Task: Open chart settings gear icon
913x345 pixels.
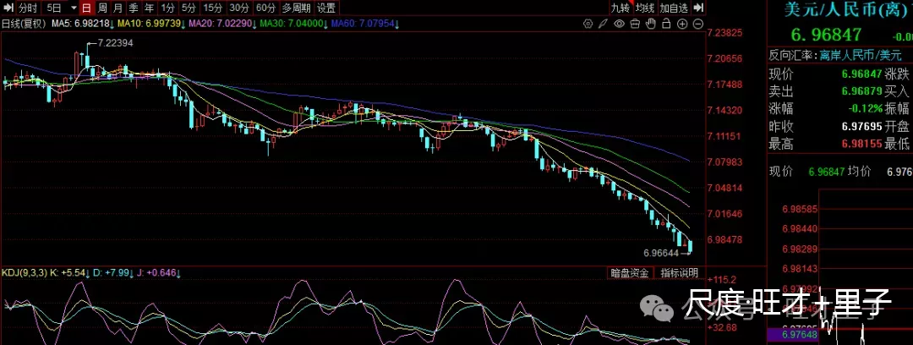Action: click(588, 24)
